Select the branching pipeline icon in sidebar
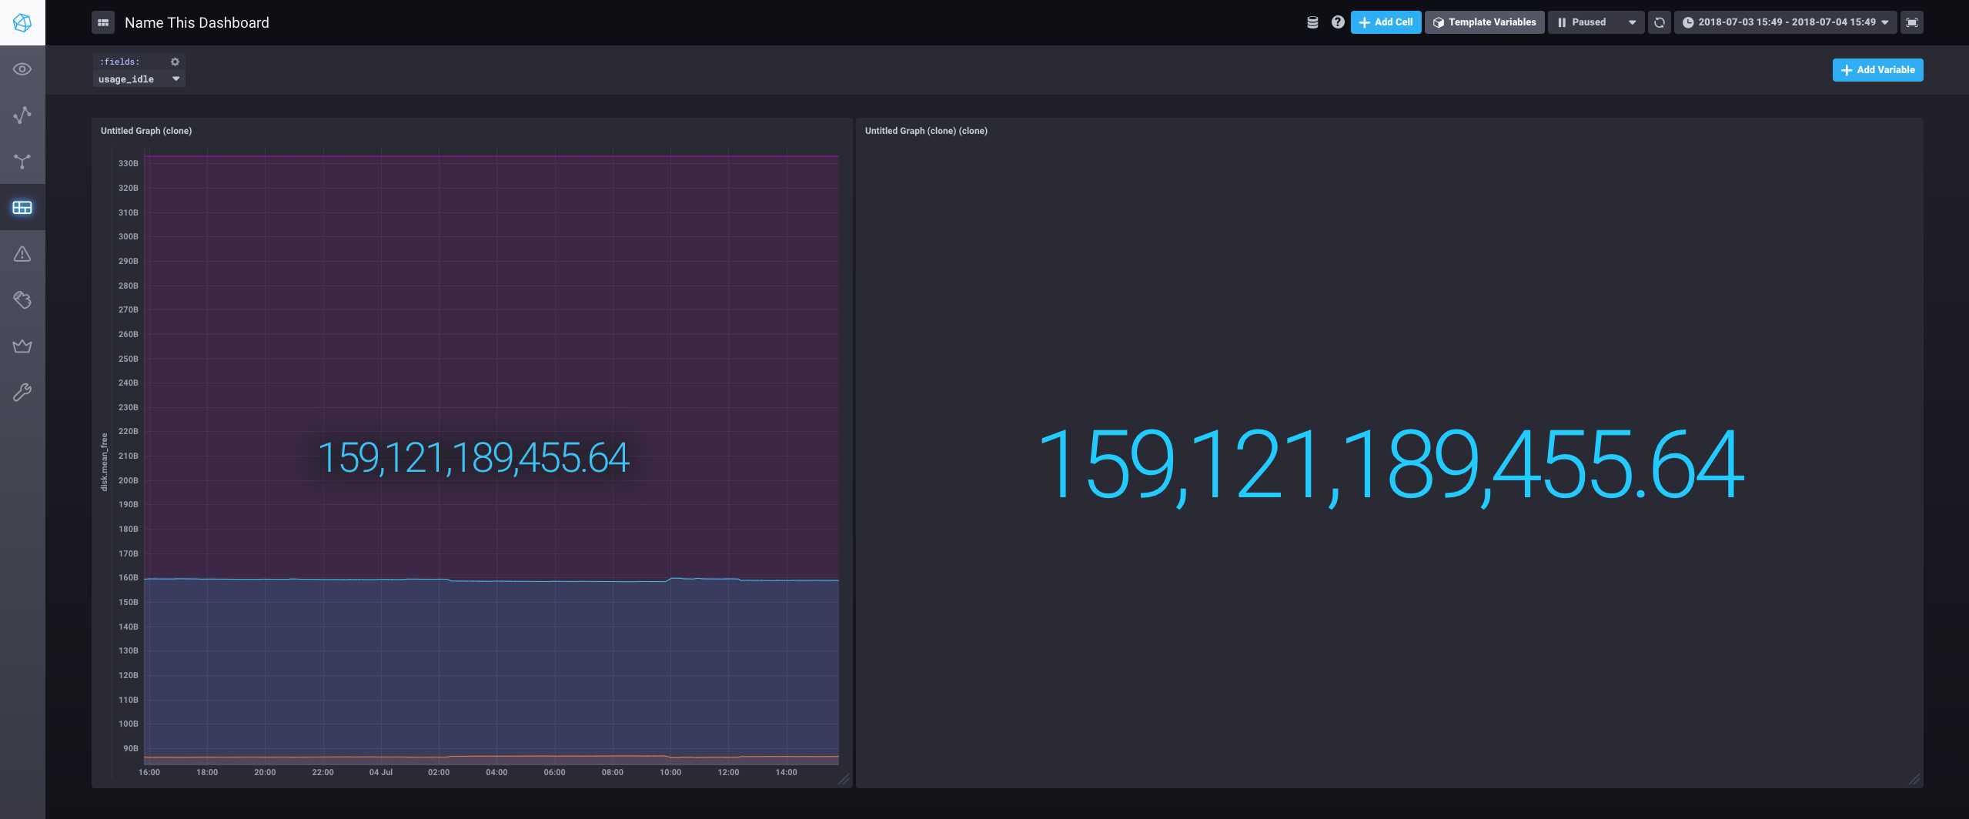Image resolution: width=1969 pixels, height=819 pixels. (22, 161)
